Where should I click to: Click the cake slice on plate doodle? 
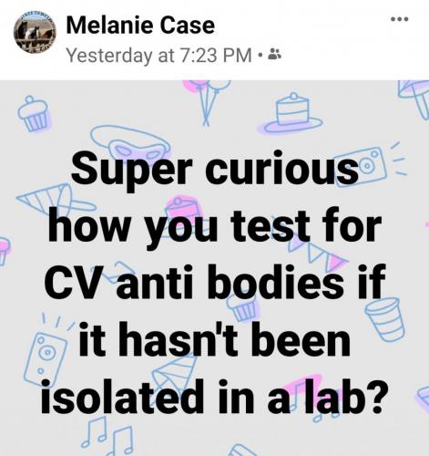click(x=292, y=114)
